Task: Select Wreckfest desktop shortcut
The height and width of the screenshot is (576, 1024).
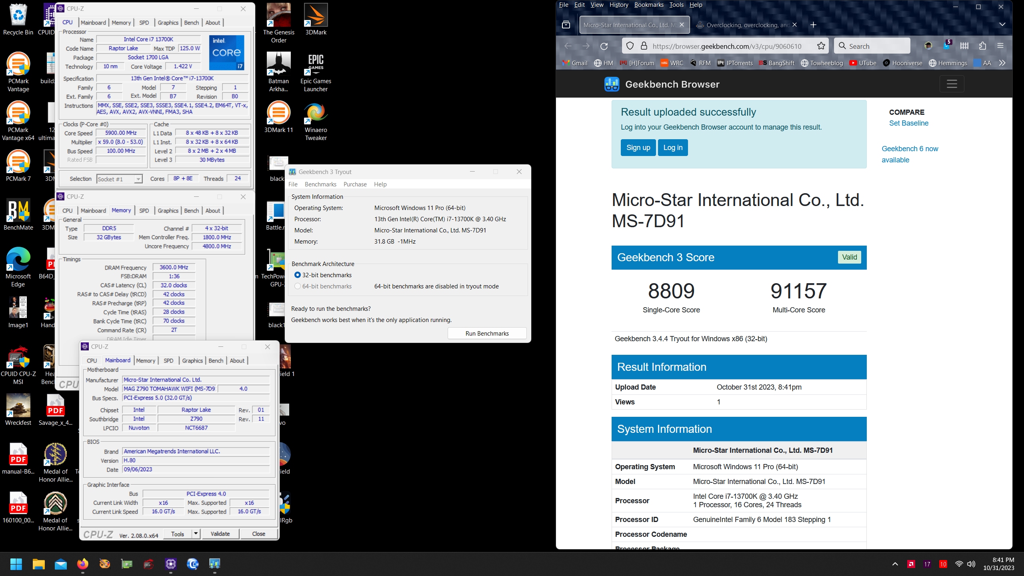Action: pyautogui.click(x=18, y=410)
